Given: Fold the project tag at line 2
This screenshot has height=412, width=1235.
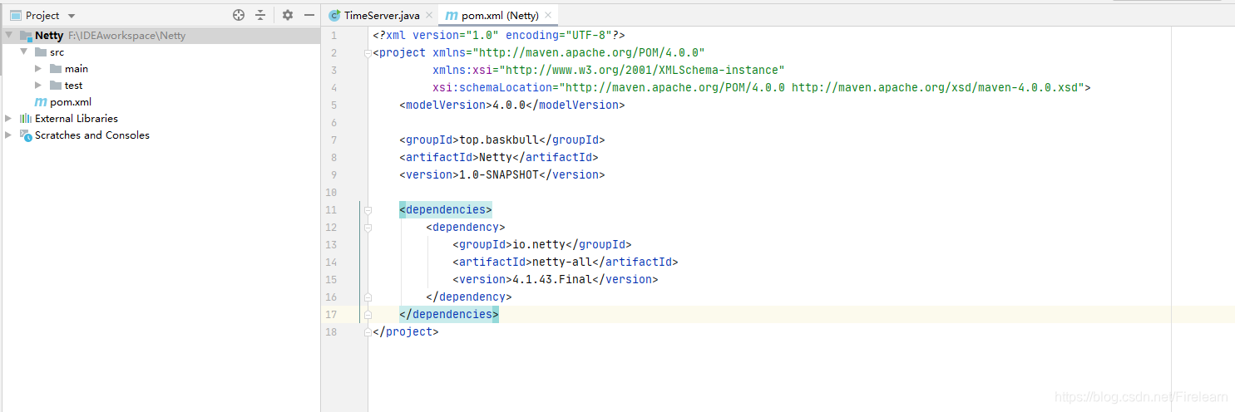Looking at the screenshot, I should tap(368, 52).
